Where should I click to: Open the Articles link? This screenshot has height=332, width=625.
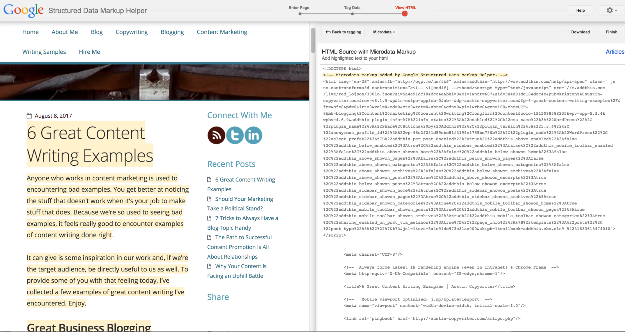coord(615,52)
